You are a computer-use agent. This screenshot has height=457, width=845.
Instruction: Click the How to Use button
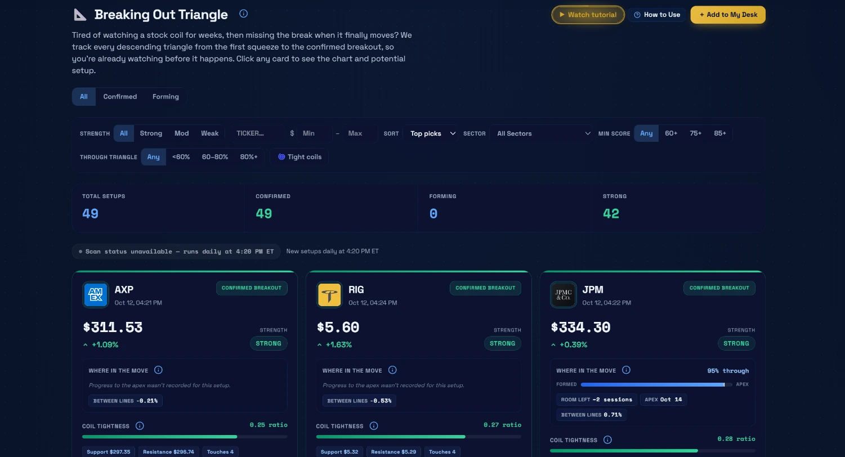pyautogui.click(x=657, y=15)
